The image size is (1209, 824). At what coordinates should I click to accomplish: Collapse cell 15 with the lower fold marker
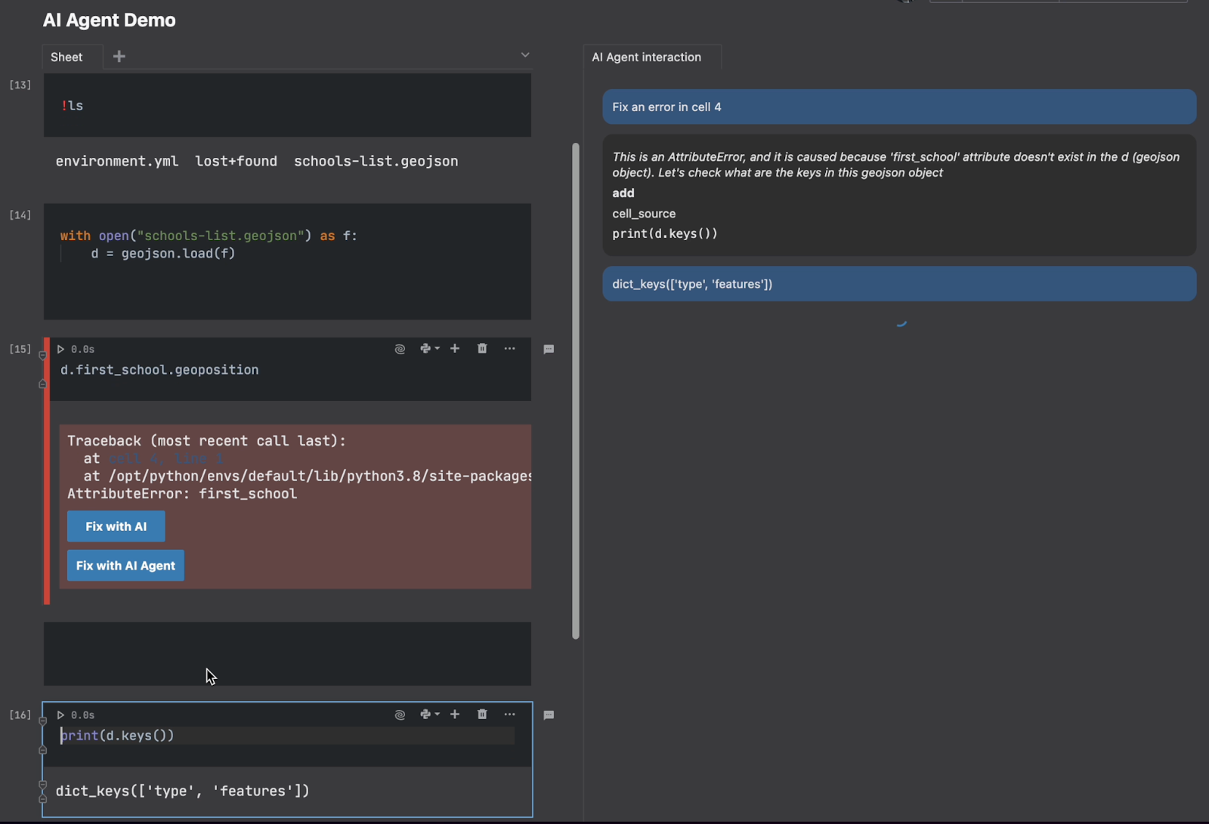click(43, 384)
